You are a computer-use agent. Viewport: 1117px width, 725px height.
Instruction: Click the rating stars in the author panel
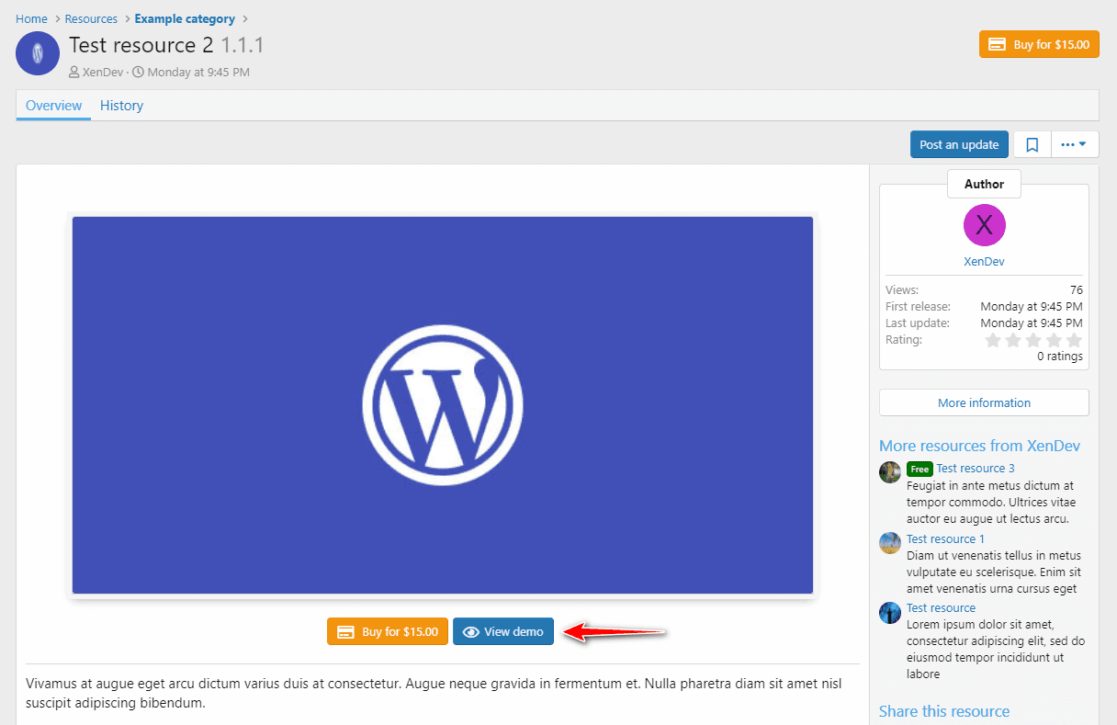[1033, 340]
